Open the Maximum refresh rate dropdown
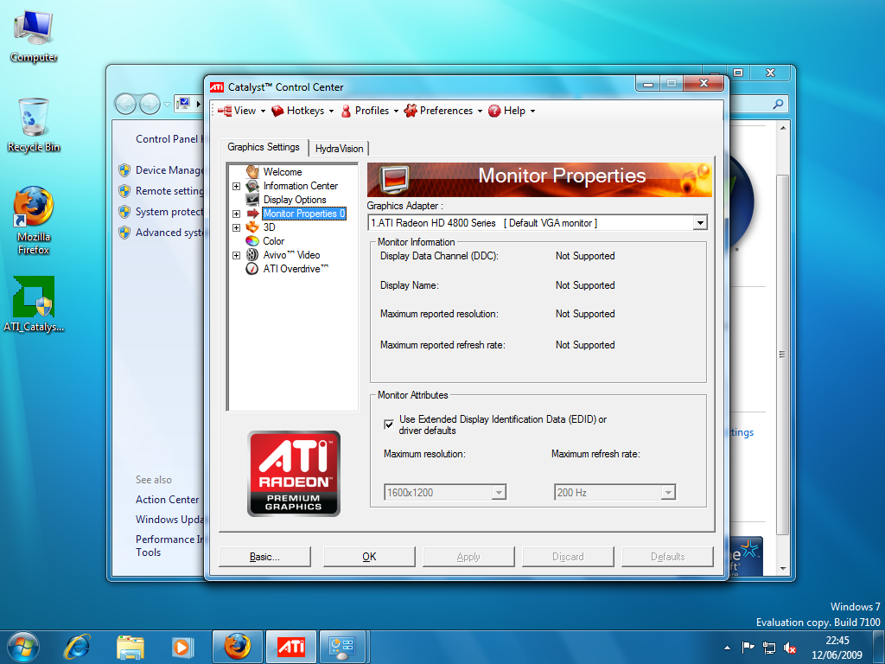Viewport: 885px width, 664px height. (669, 492)
